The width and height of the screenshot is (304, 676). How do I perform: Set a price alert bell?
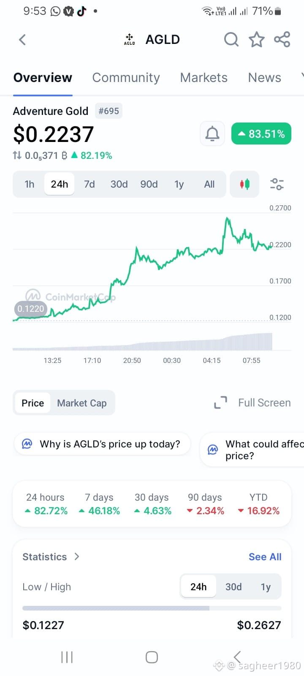pos(212,134)
